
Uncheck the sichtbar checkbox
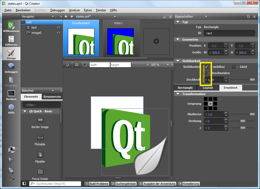207,67
